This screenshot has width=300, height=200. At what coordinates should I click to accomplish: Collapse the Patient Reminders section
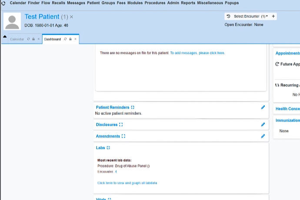[x=133, y=107]
